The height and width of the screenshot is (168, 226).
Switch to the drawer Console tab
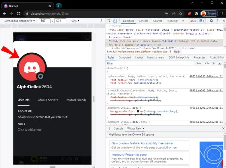[118, 128]
